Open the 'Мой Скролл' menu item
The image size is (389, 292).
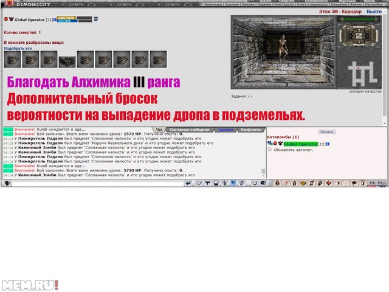[284, 4]
